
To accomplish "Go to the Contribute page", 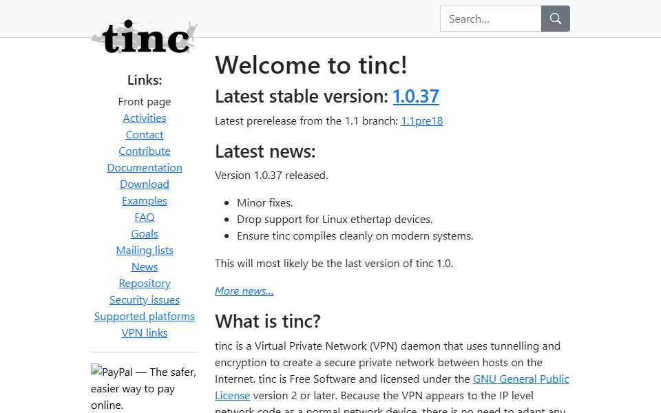I will click(145, 151).
